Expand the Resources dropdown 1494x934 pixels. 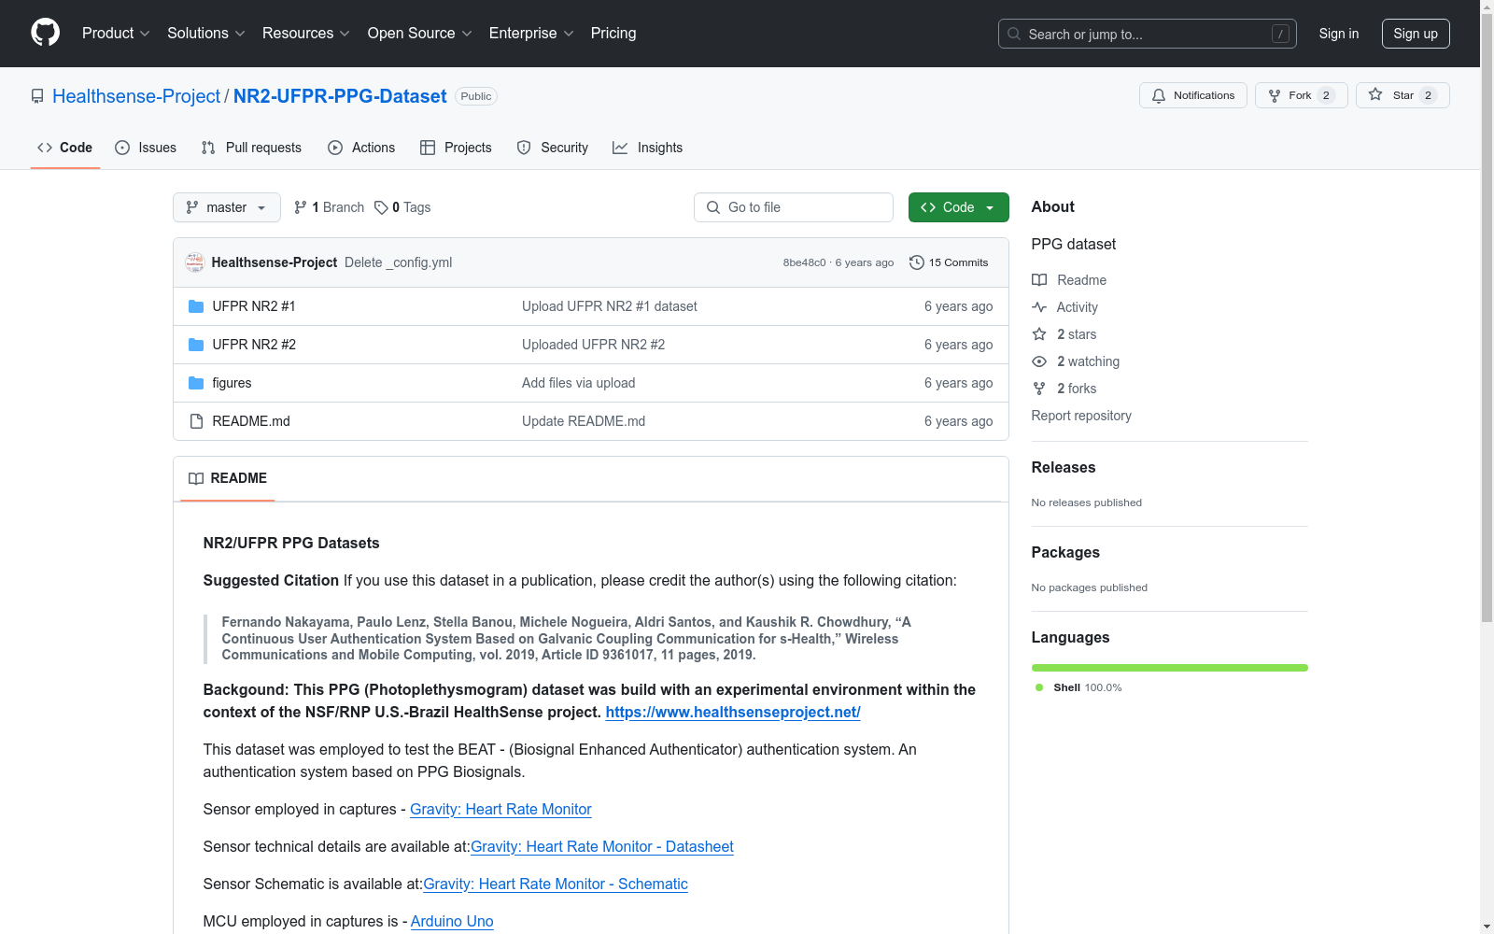click(x=306, y=34)
